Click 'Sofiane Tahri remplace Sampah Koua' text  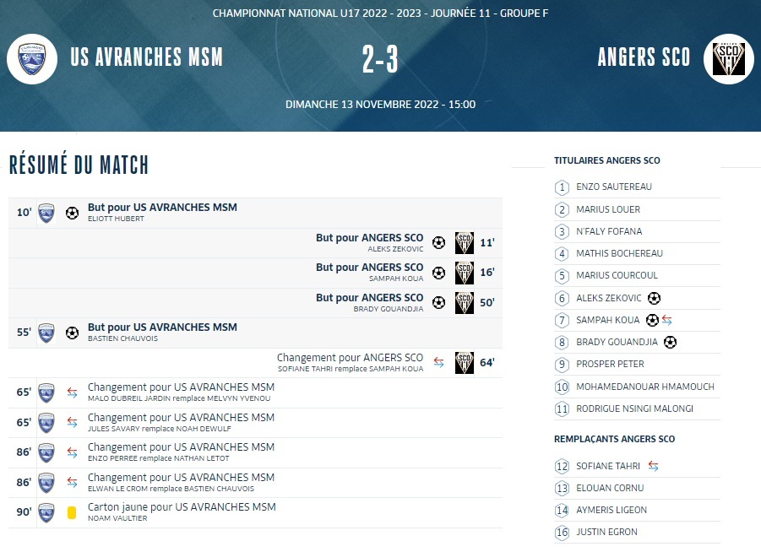pos(351,369)
